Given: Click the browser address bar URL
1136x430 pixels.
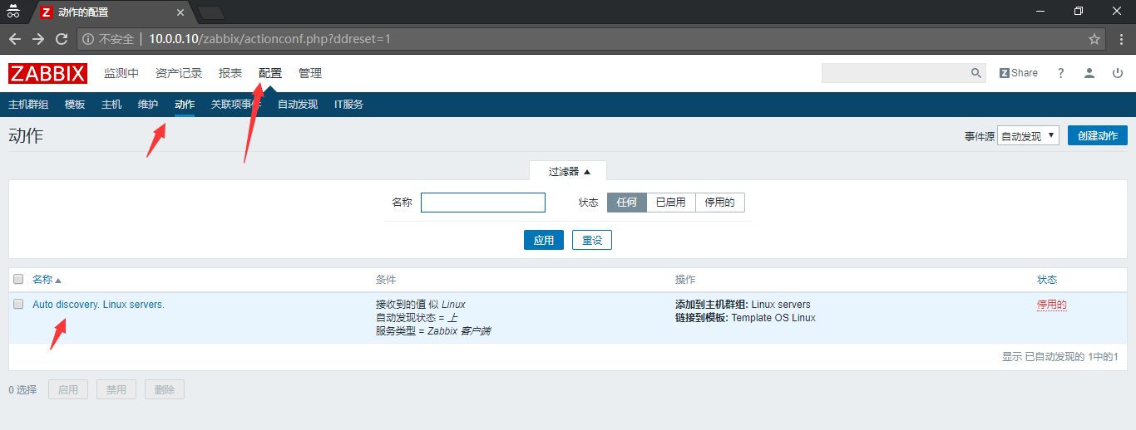Looking at the screenshot, I should click(270, 39).
